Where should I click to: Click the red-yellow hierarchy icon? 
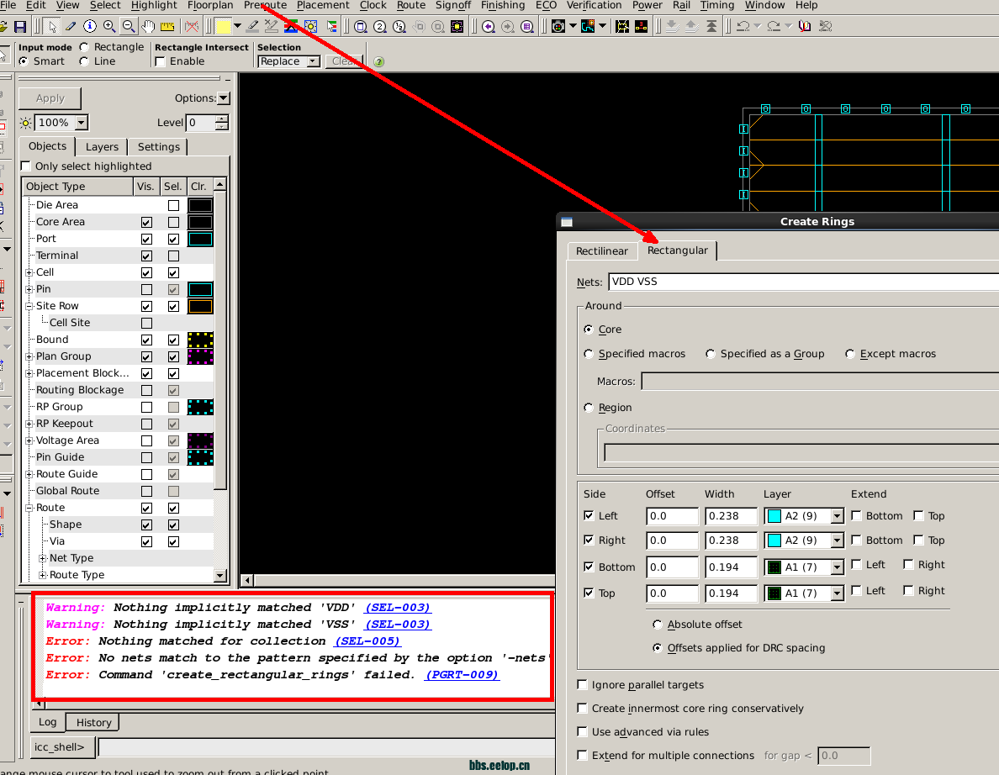(x=642, y=26)
